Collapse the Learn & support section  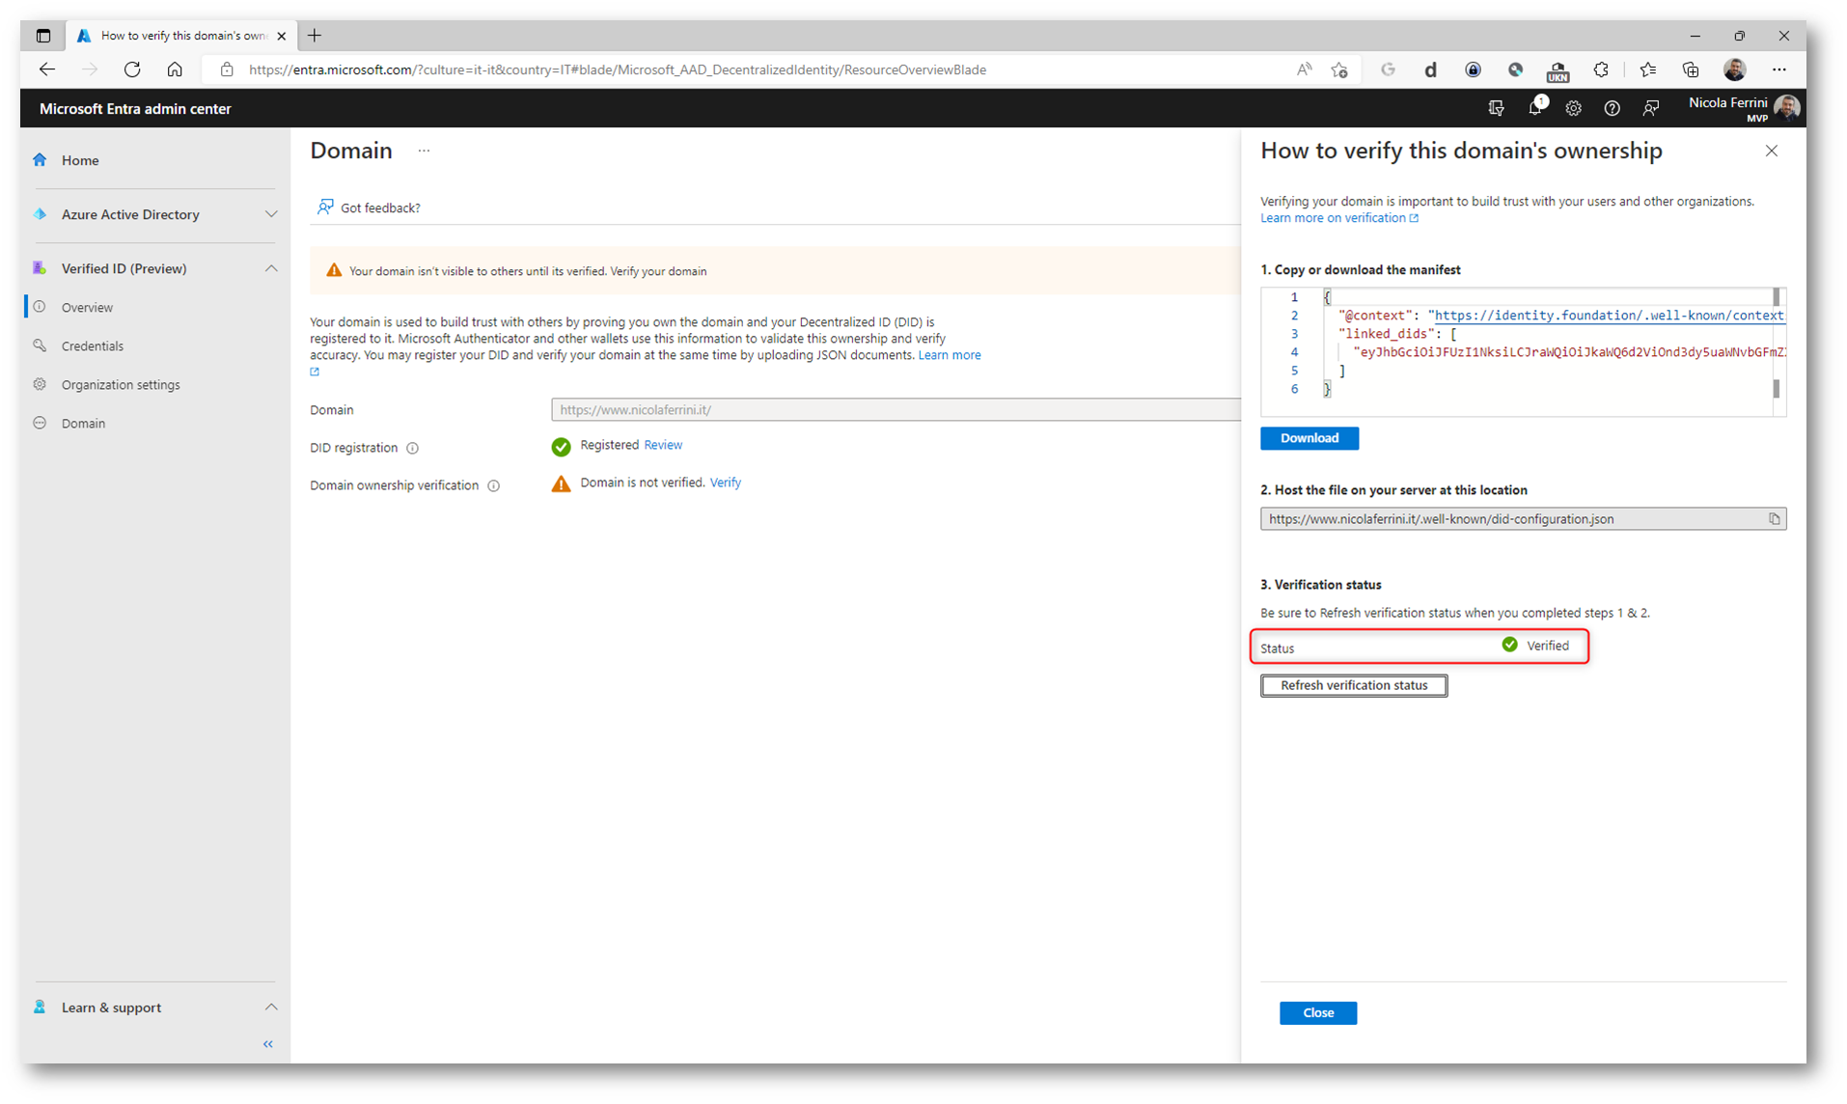pyautogui.click(x=271, y=1007)
